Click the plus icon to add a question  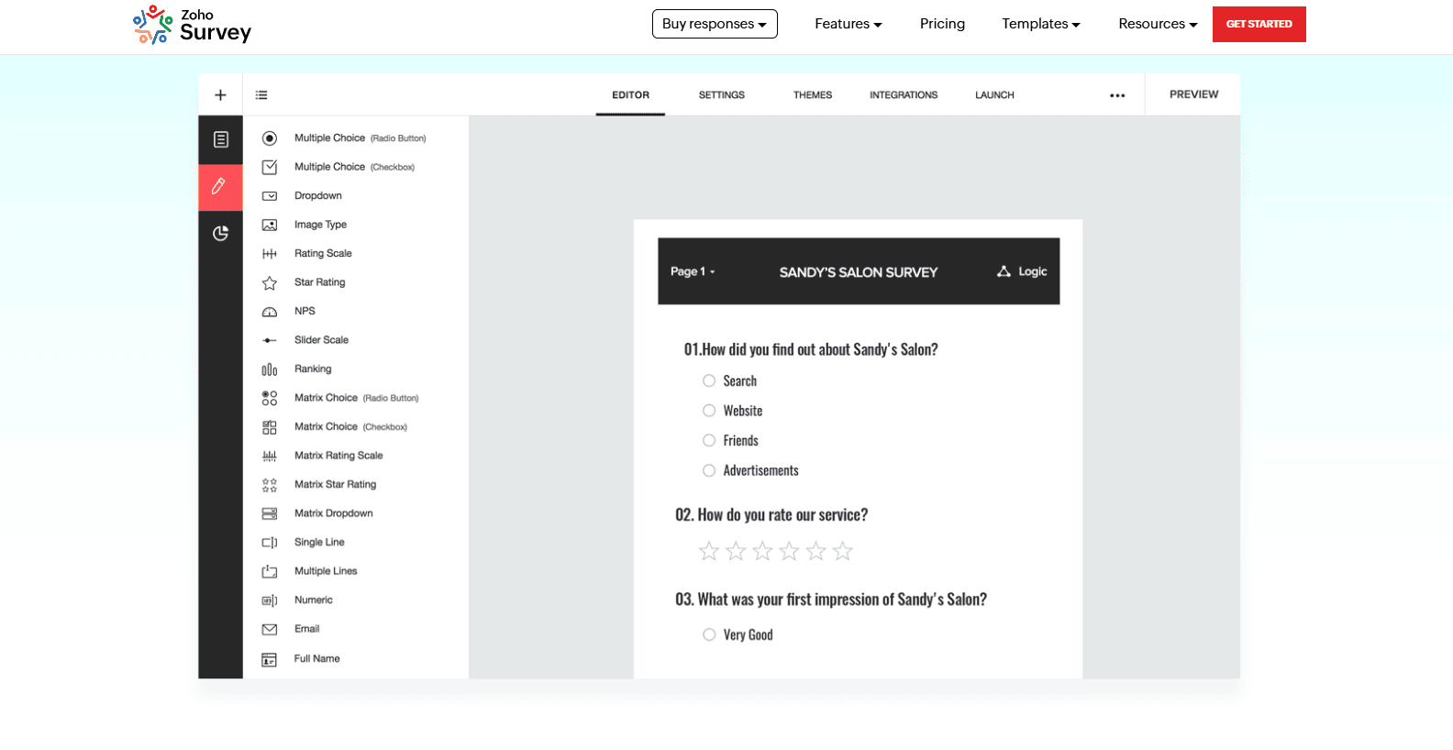tap(220, 95)
